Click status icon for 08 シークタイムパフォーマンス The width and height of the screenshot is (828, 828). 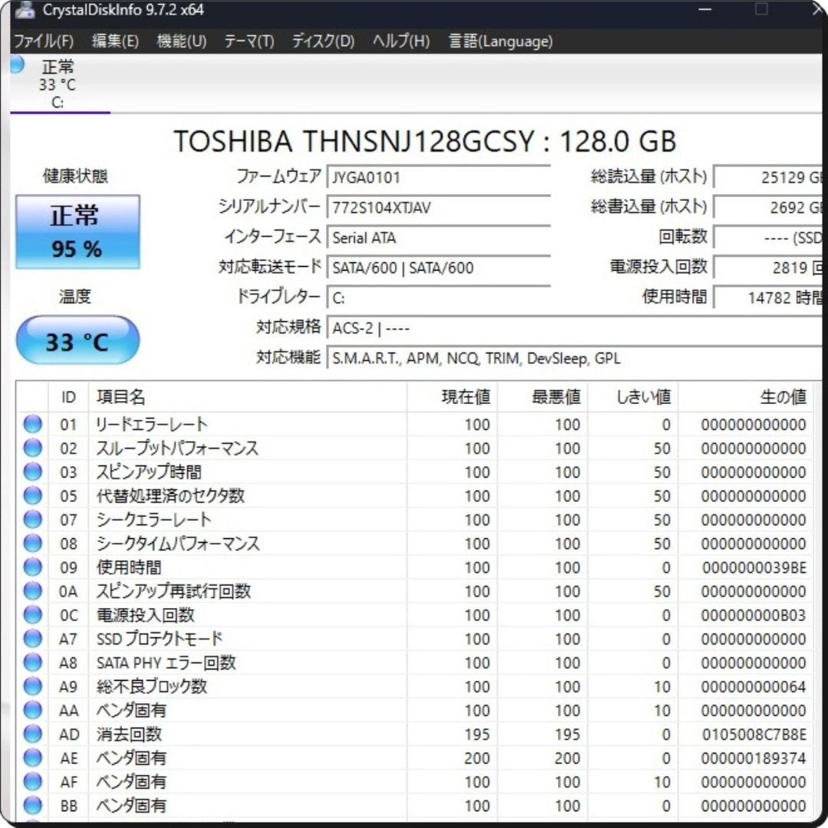[33, 543]
